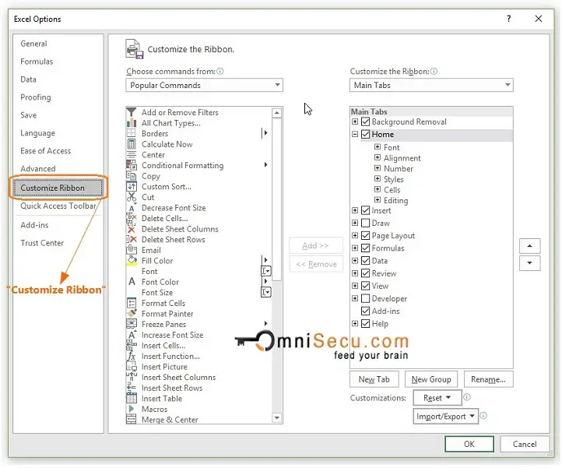
Task: Click the Custom Sort icon
Action: coord(132,186)
